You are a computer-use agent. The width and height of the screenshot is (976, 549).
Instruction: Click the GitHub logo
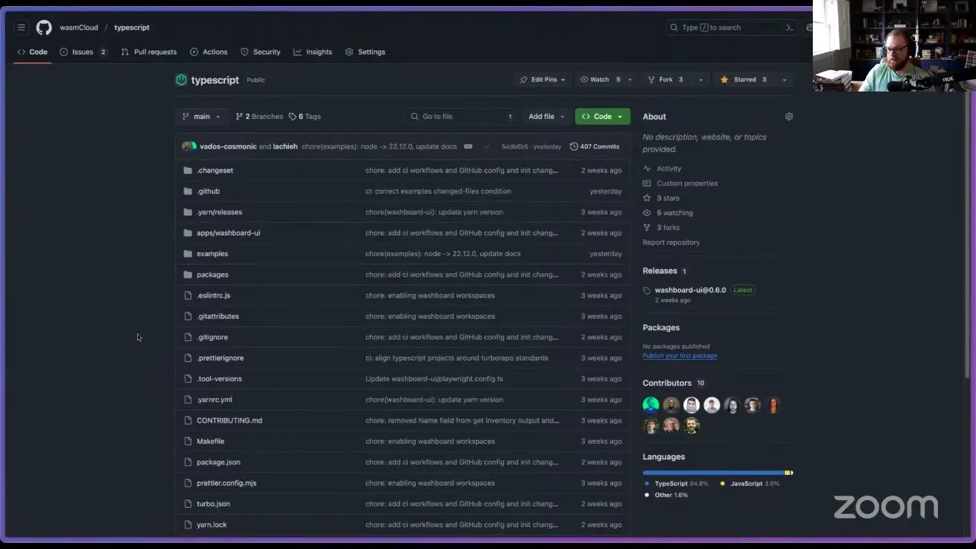pyautogui.click(x=44, y=27)
